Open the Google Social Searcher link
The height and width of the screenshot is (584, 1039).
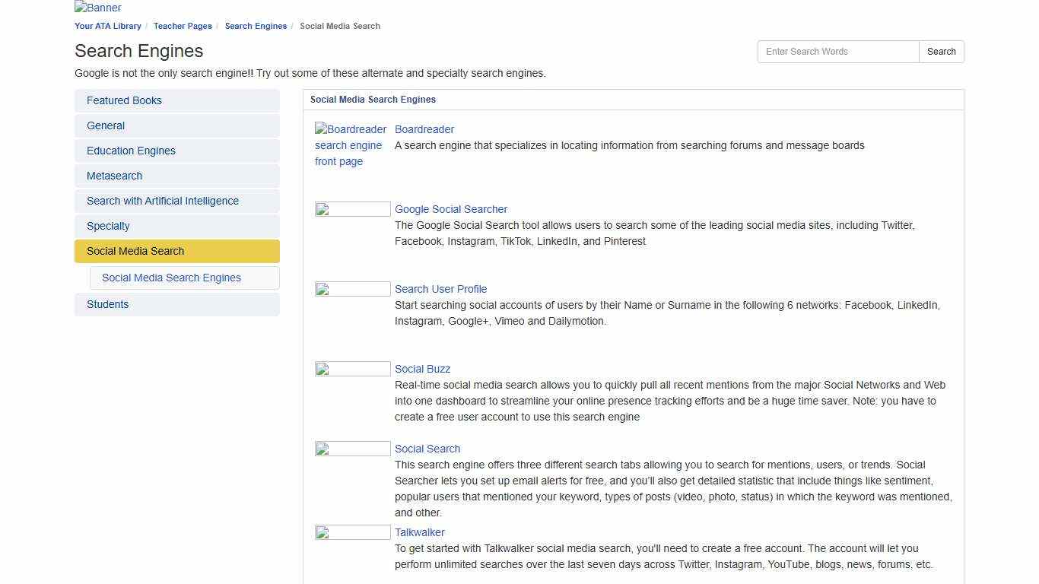point(451,209)
